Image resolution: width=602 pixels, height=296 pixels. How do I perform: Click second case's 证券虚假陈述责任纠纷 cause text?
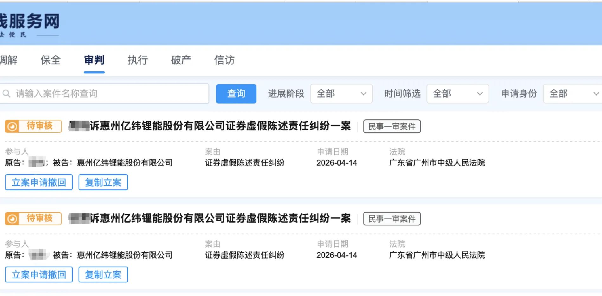tap(245, 255)
